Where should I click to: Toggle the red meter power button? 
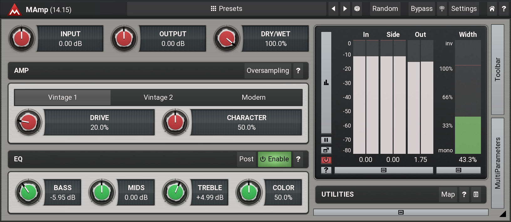click(x=326, y=160)
